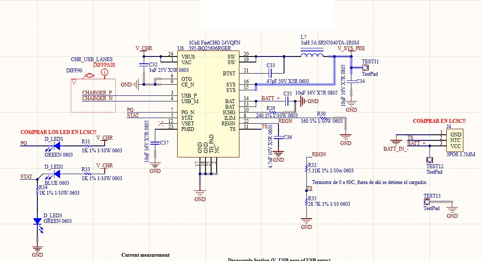This screenshot has height=261, width=481.
Task: Select the J4 connector body
Action: [x=455, y=140]
